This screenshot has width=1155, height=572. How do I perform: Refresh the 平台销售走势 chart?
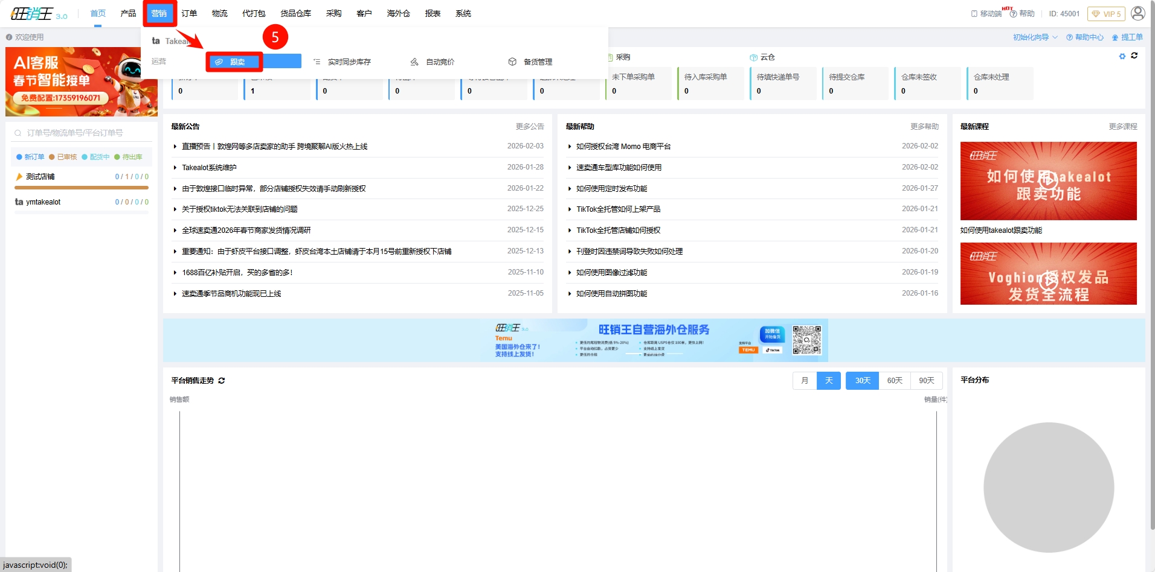tap(222, 381)
